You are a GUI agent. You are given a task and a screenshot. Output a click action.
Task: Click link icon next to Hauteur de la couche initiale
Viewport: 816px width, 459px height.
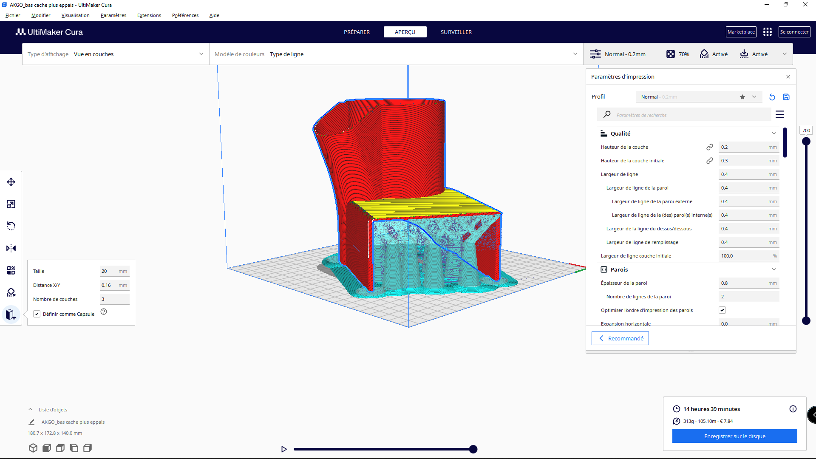coord(710,161)
